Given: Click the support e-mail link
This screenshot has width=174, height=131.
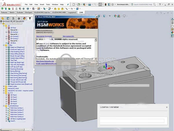Looking at the screenshot, I should point(46,64).
